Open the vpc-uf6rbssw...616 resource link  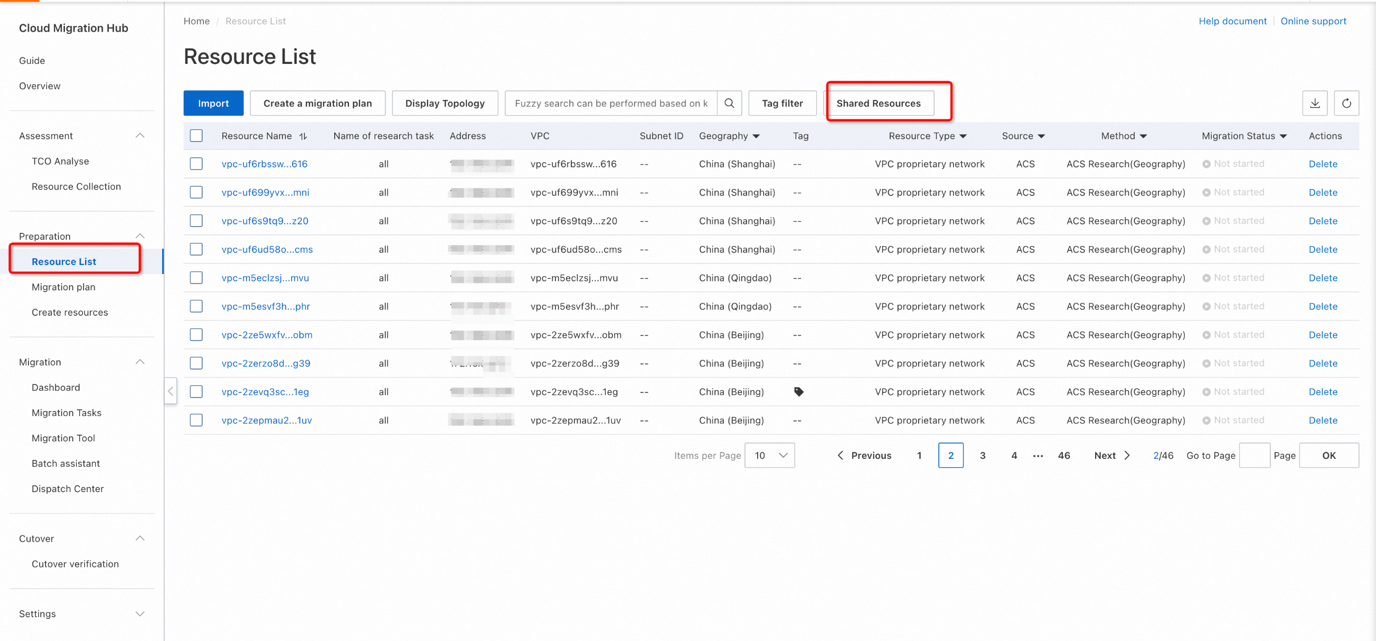coord(265,164)
